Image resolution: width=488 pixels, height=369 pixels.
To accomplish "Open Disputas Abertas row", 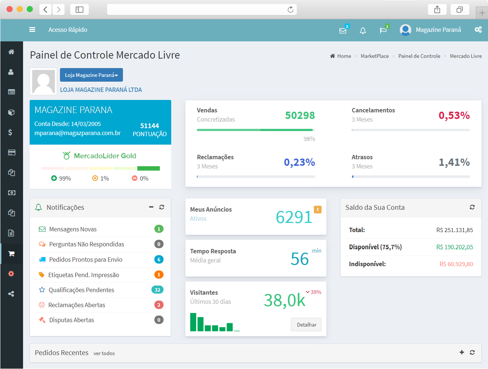I will (101, 320).
